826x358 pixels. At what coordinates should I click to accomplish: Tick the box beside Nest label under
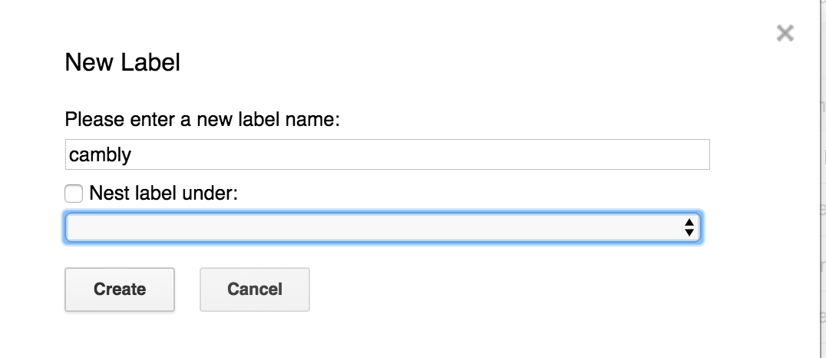(74, 194)
